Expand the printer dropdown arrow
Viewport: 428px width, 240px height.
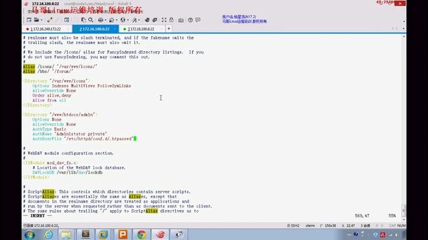coord(106,20)
